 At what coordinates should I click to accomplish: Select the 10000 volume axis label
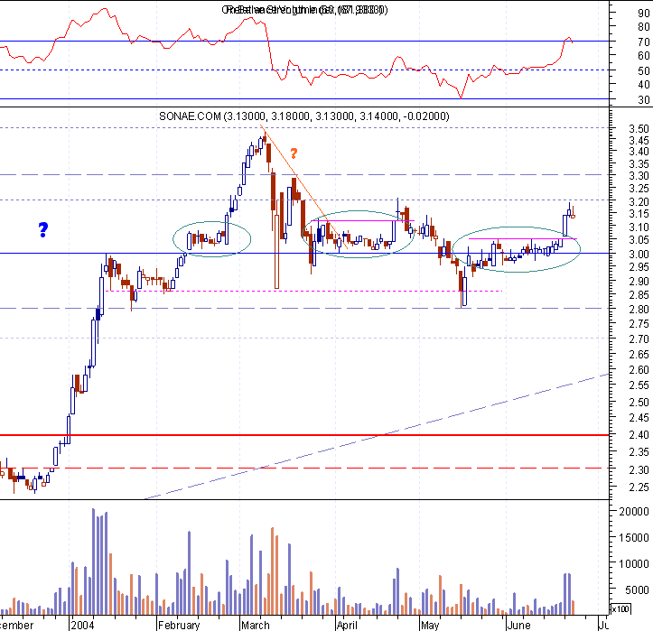point(634,564)
